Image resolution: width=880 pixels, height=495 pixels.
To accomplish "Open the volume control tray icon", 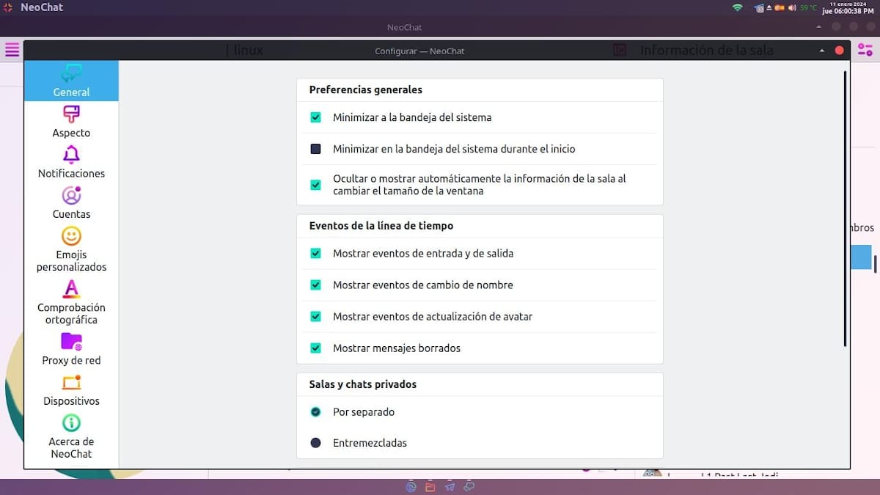I will pyautogui.click(x=791, y=7).
